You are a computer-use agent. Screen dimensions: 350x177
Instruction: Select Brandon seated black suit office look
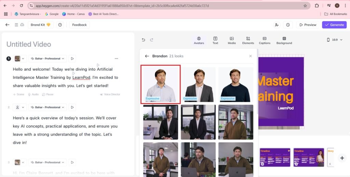[x=161, y=122]
